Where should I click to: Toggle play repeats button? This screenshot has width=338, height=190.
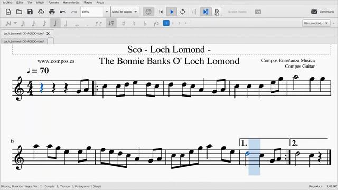(x=194, y=12)
